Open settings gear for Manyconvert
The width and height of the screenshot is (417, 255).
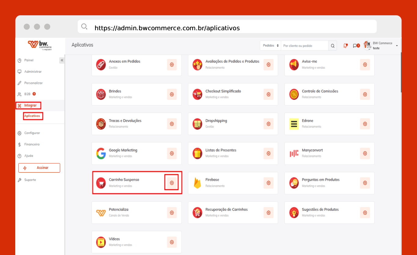365,153
